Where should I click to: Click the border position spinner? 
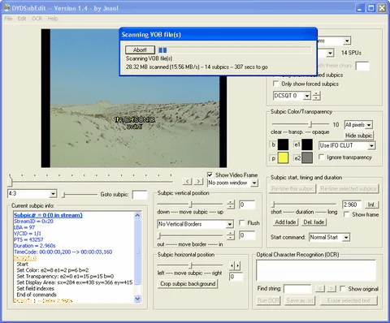231,235
